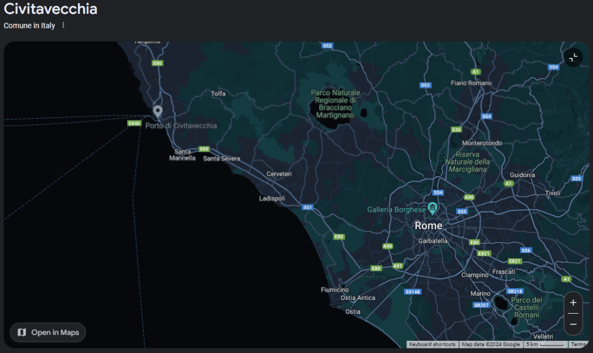
Task: Open Keyboard shortcuts link
Action: [x=432, y=344]
